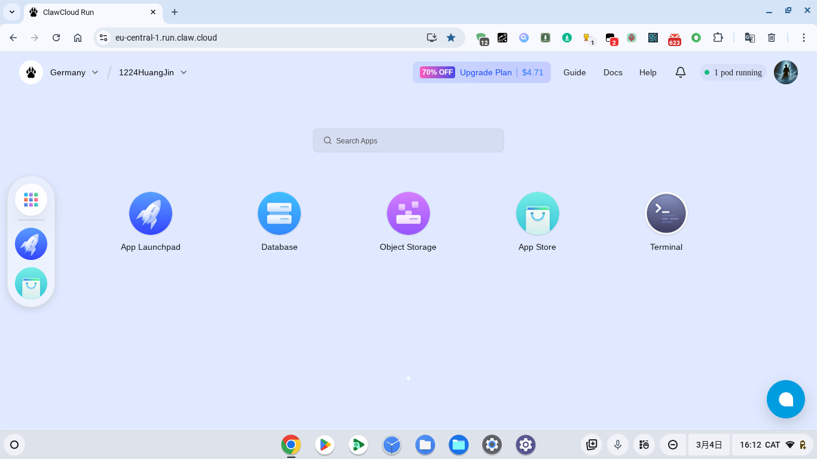Launch Object Storage
The height and width of the screenshot is (459, 817).
pos(408,213)
